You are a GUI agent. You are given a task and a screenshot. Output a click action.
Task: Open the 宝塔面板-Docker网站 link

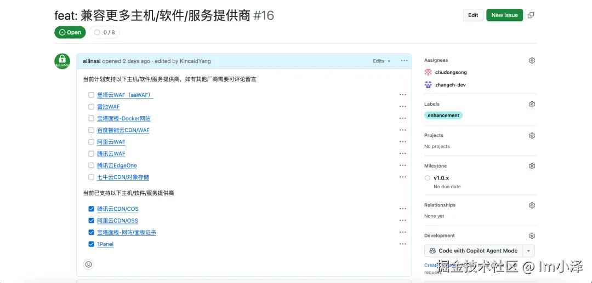click(x=124, y=118)
